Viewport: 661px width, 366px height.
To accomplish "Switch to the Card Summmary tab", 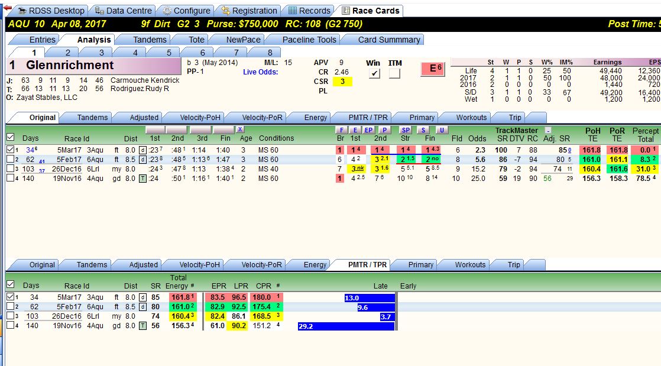I will (x=388, y=40).
